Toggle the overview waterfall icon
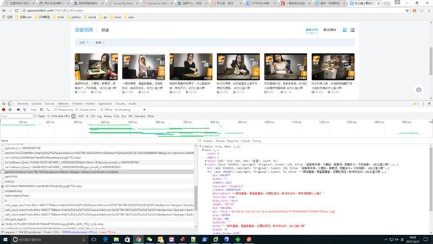Viewport: 433px width, 244px height. coord(48,110)
